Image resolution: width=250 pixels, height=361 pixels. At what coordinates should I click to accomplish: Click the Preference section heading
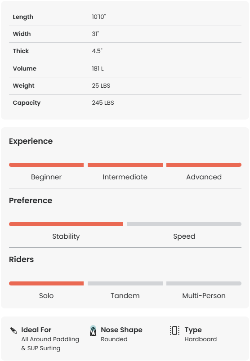click(31, 201)
